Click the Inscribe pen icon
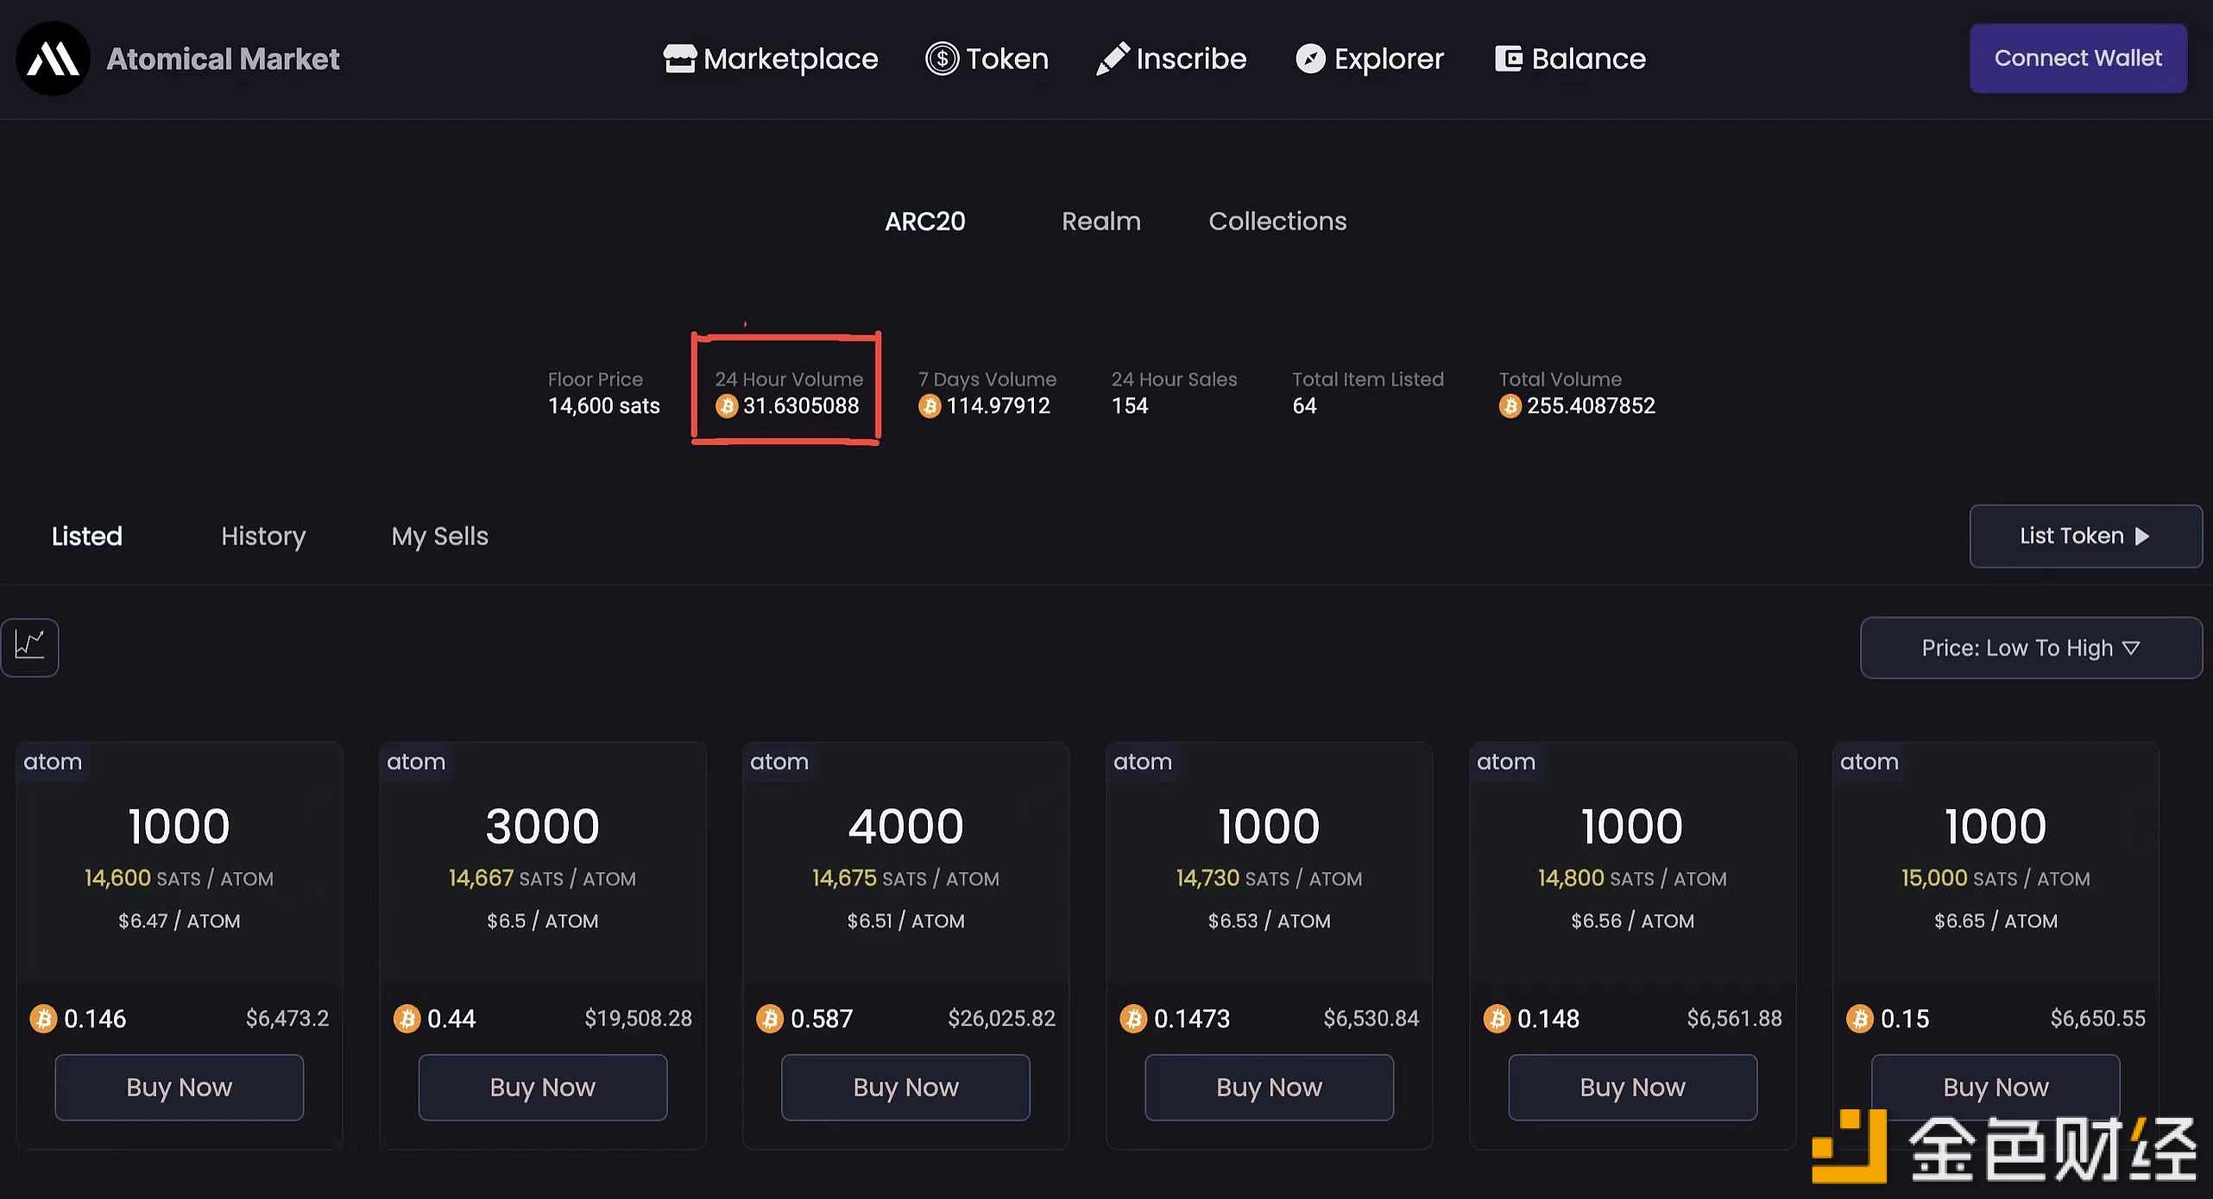Image resolution: width=2213 pixels, height=1199 pixels. click(1112, 59)
